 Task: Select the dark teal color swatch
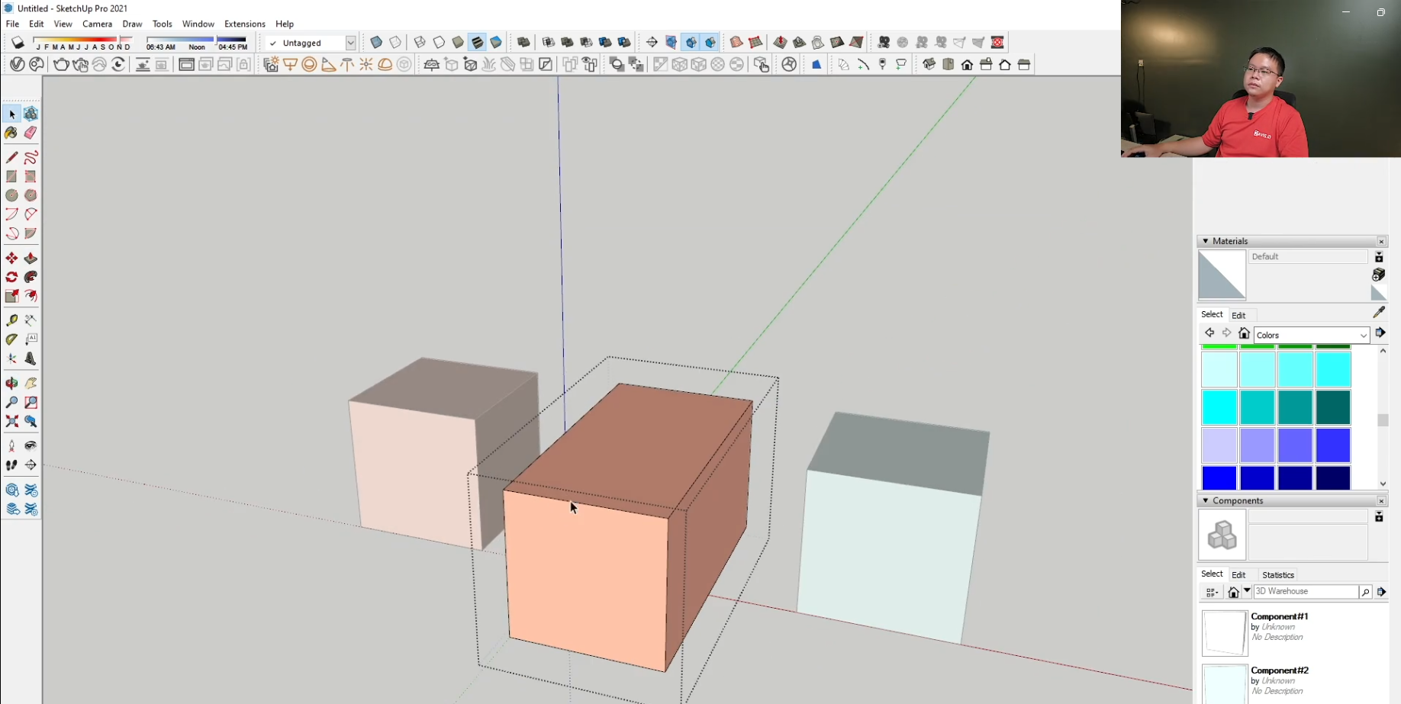1332,407
